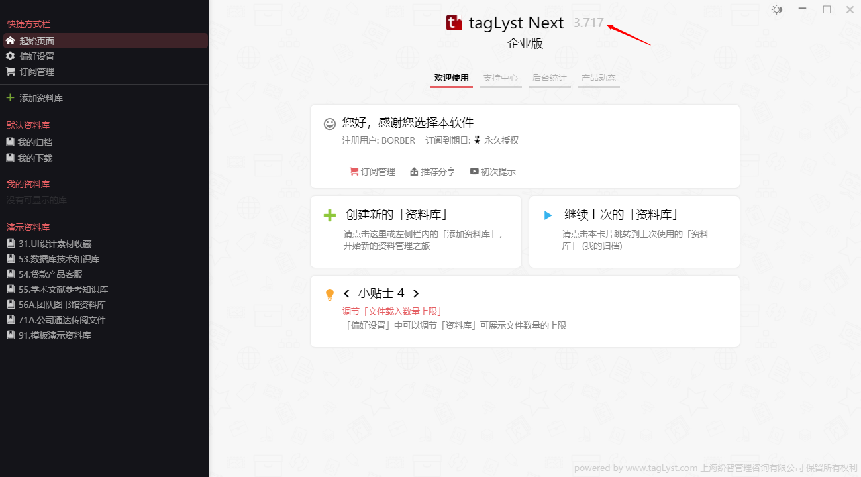Minimize the tagLyst window
Image resolution: width=861 pixels, height=477 pixels.
click(802, 9)
